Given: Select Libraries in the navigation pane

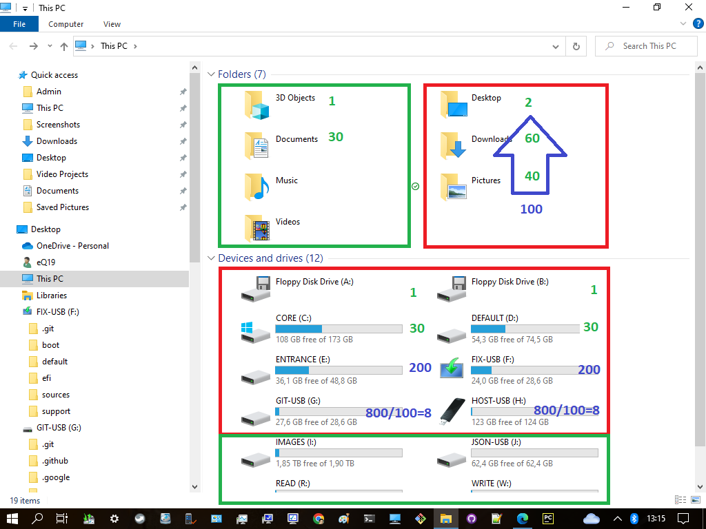Looking at the screenshot, I should (51, 295).
